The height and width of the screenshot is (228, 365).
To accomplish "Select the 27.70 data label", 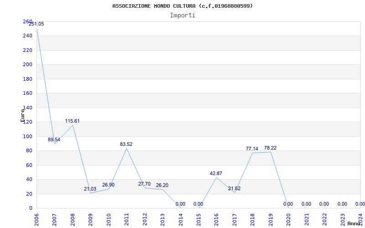I will coord(144,184).
